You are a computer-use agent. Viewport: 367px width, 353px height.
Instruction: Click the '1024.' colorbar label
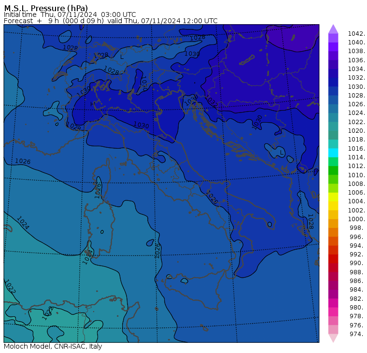(x=356, y=113)
